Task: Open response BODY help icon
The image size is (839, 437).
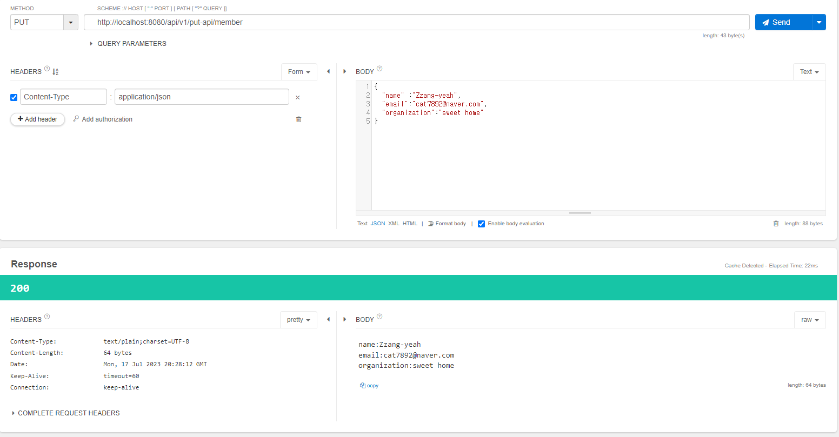Action: (x=379, y=317)
